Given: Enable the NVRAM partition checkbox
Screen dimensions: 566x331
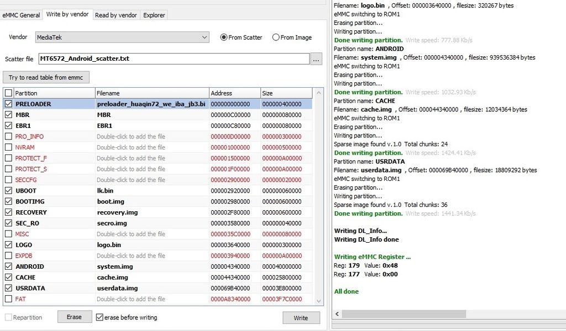Looking at the screenshot, I should click(8, 147).
